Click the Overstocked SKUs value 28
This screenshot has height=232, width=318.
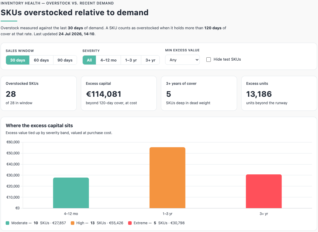(11, 94)
